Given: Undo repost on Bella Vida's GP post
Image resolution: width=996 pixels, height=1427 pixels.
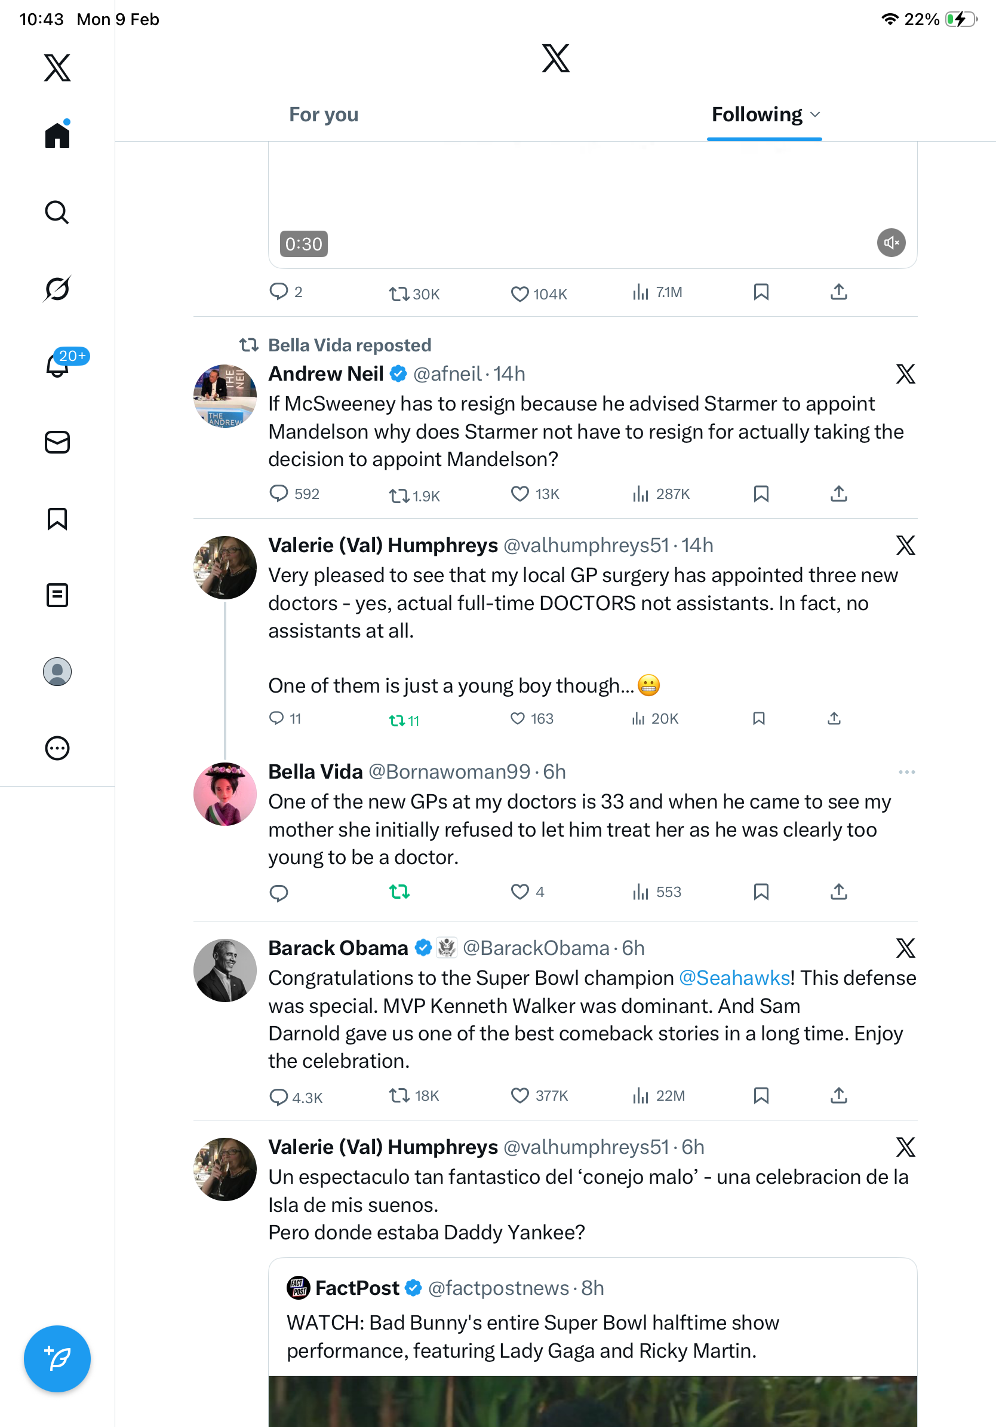Looking at the screenshot, I should click(x=399, y=892).
